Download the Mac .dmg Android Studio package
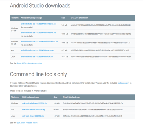 [37, 50]
